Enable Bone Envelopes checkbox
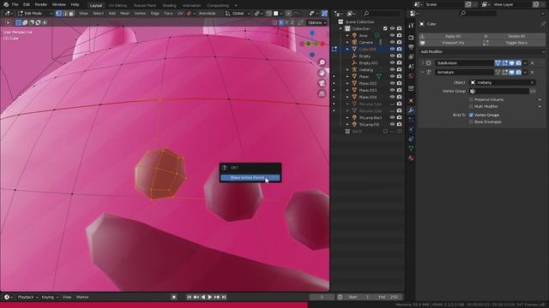This screenshot has height=308, width=549. (x=471, y=121)
